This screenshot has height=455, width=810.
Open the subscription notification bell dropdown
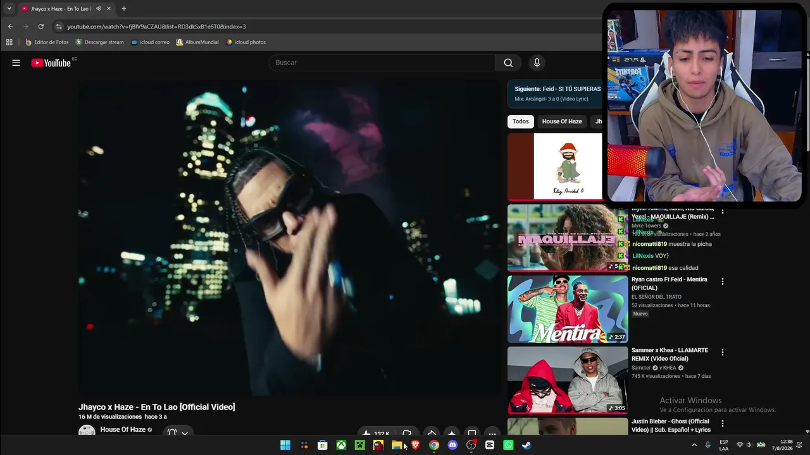tap(178, 432)
